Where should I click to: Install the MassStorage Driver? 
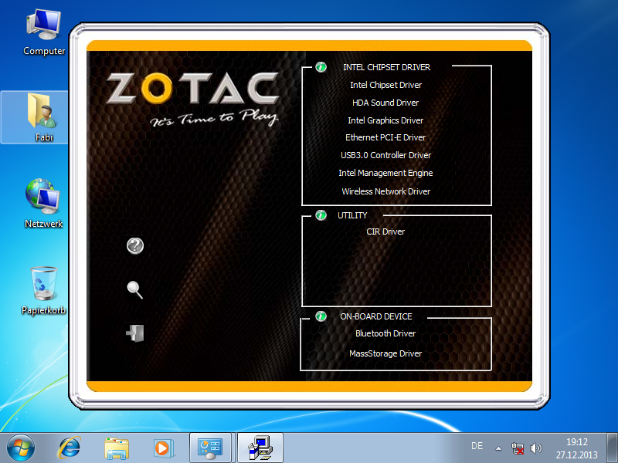pyautogui.click(x=385, y=353)
